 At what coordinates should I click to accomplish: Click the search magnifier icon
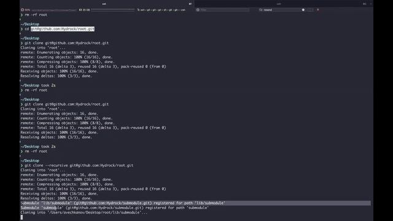pyautogui.click(x=261, y=10)
